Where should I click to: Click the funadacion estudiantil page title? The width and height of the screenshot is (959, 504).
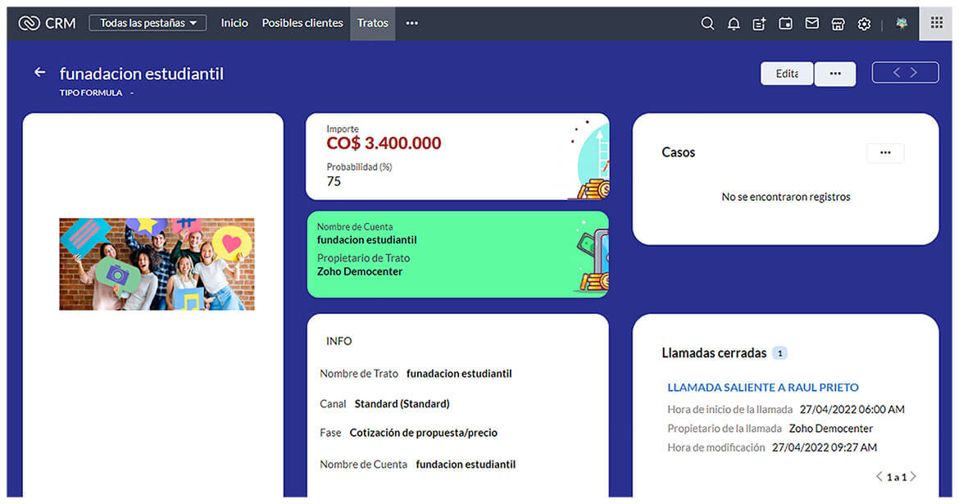(x=141, y=74)
